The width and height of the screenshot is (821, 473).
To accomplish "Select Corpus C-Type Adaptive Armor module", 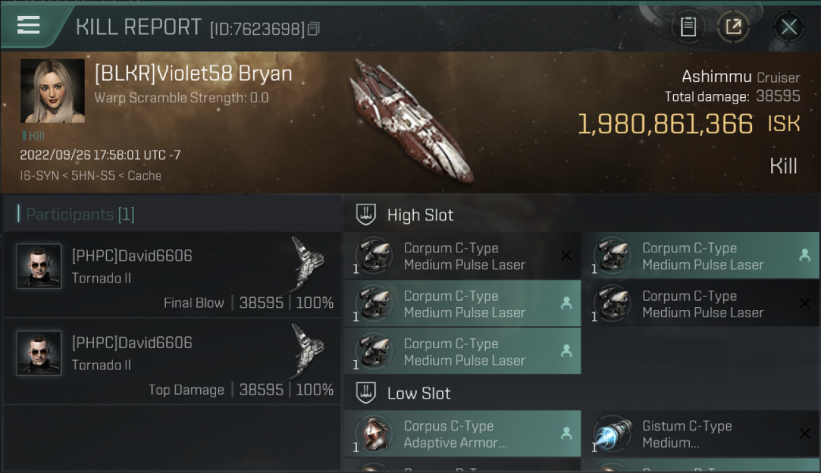I will pyautogui.click(x=462, y=434).
